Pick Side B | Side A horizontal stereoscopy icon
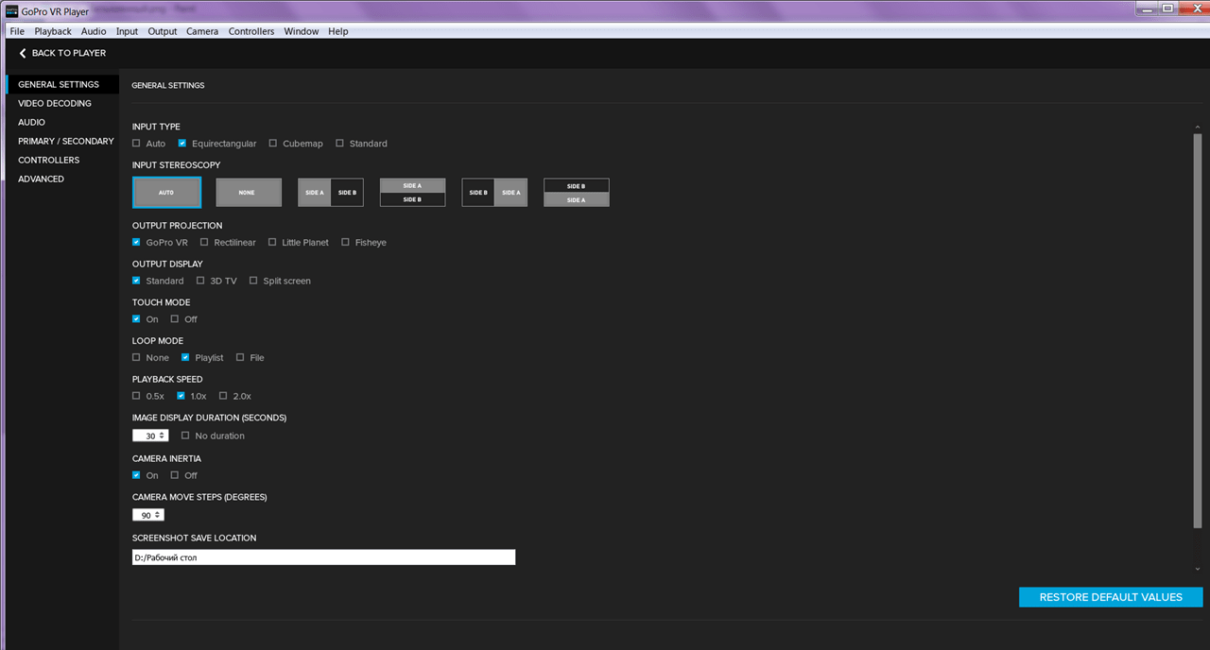Viewport: 1210px width, 650px height. (x=494, y=193)
